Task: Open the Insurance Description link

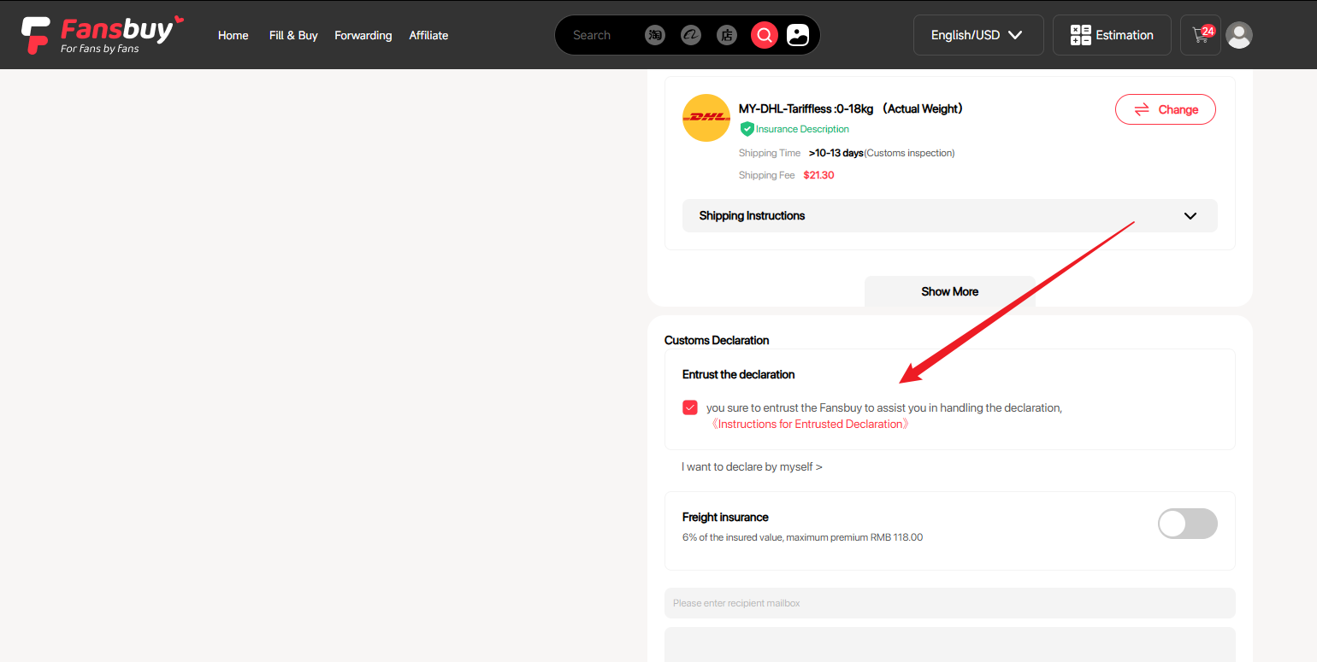Action: click(802, 129)
